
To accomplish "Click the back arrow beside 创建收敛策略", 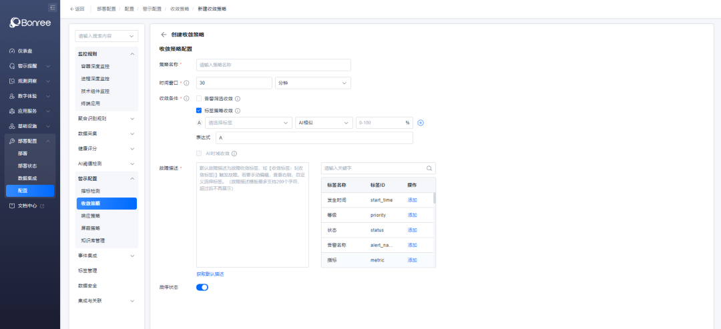I will 164,34.
